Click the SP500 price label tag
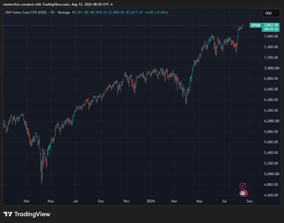This screenshot has width=284, height=223. 255,25
